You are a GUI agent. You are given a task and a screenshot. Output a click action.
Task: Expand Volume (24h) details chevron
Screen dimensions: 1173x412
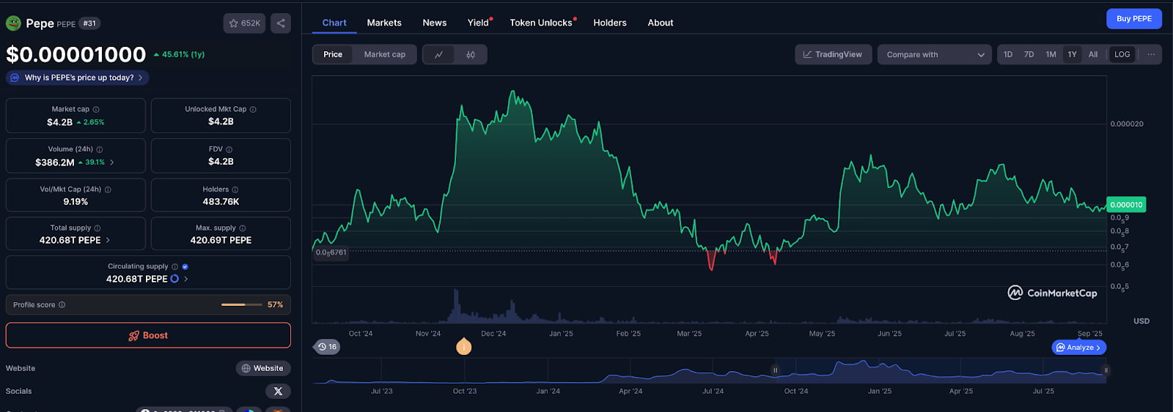[x=112, y=162]
